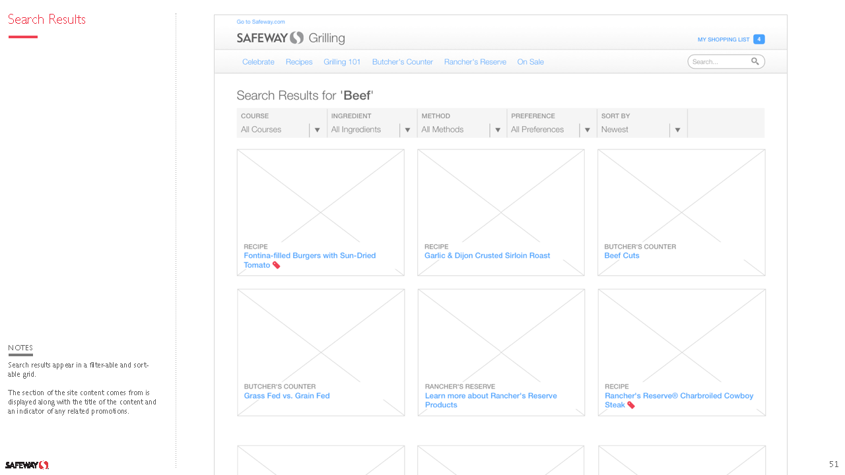This screenshot has width=845, height=475.
Task: Click the PREFERENCE filter label
Action: pyautogui.click(x=533, y=116)
